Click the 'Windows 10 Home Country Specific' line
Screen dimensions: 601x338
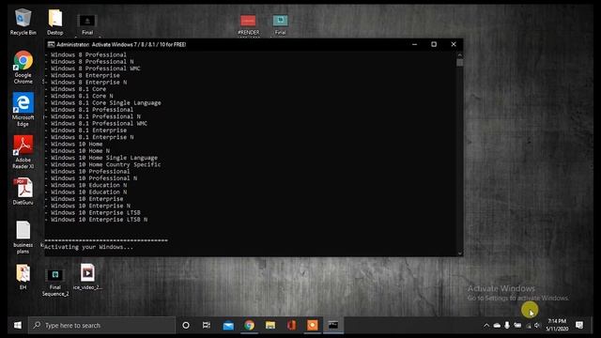106,164
